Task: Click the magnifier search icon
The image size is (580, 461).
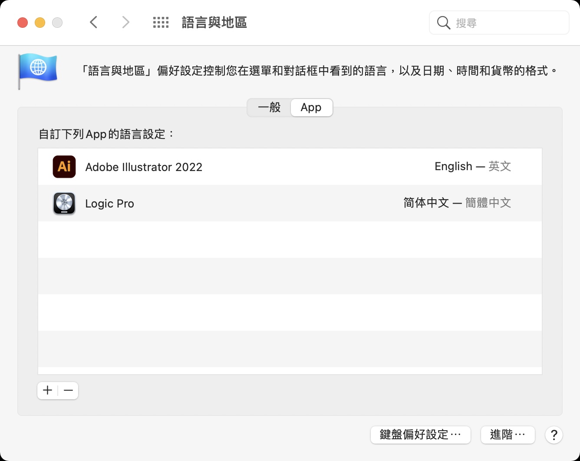Action: pos(443,23)
